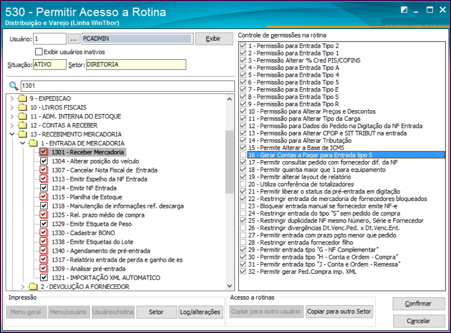This screenshot has height=333, width=451.
Task: Click the routine tree vertical scrollbar thumb
Action: (x=230, y=162)
